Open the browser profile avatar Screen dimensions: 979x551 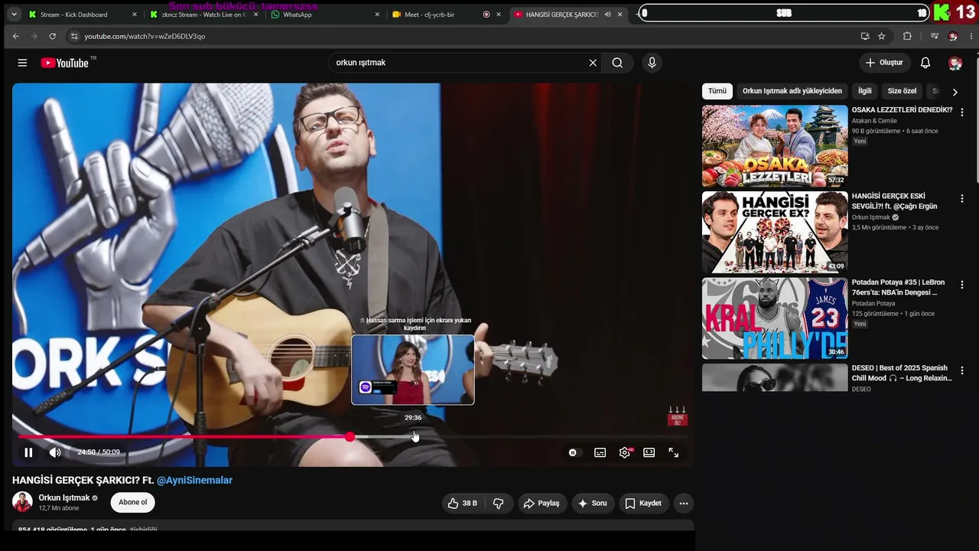tap(953, 36)
